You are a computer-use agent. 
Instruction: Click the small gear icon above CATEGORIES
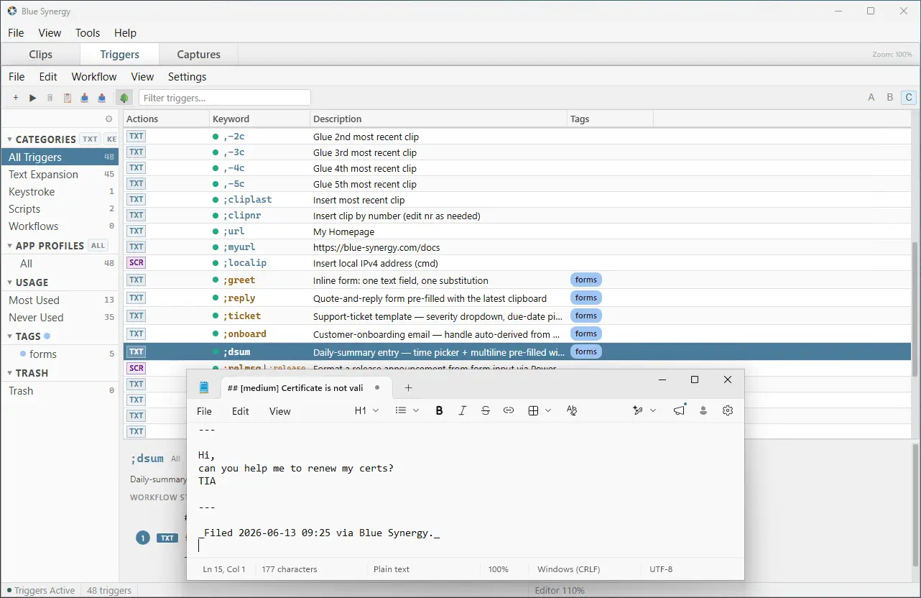(x=108, y=119)
